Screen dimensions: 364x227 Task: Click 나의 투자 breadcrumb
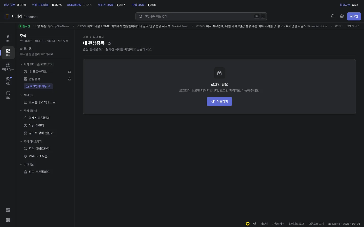[98, 37]
